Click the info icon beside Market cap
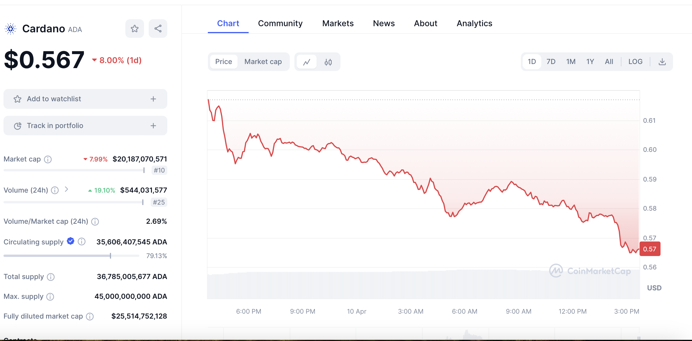Screen dimensions: 692x341 (x=48, y=159)
